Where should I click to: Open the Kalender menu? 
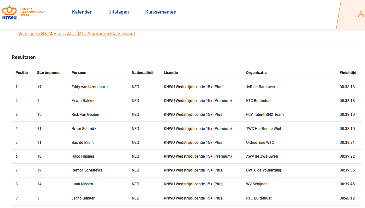coord(82,12)
